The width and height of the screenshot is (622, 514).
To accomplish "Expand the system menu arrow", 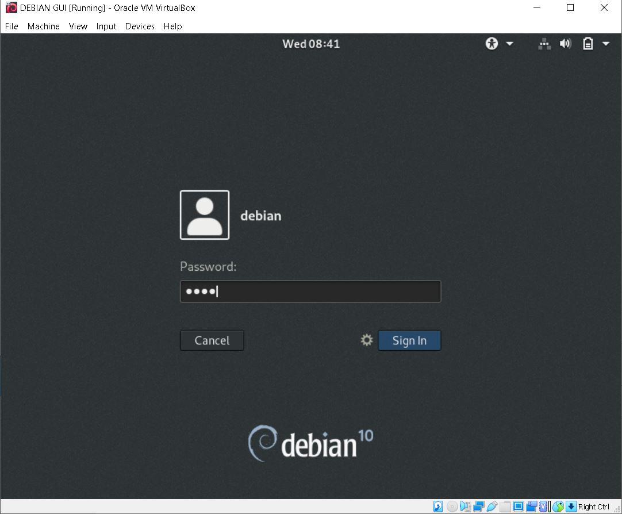I will (x=606, y=44).
